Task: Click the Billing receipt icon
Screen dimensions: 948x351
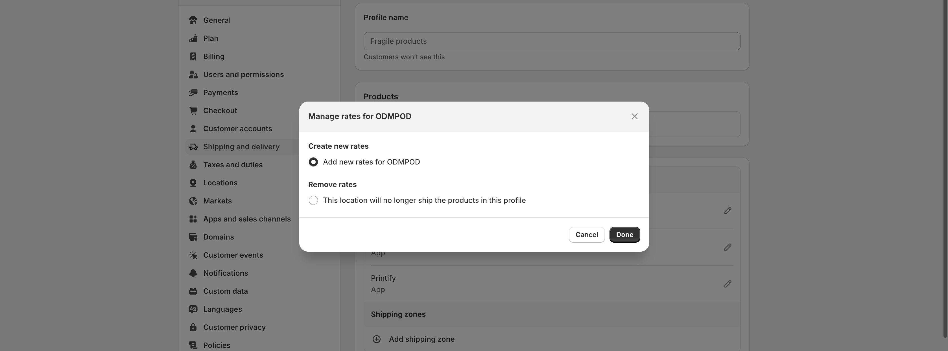Action: coord(193,56)
